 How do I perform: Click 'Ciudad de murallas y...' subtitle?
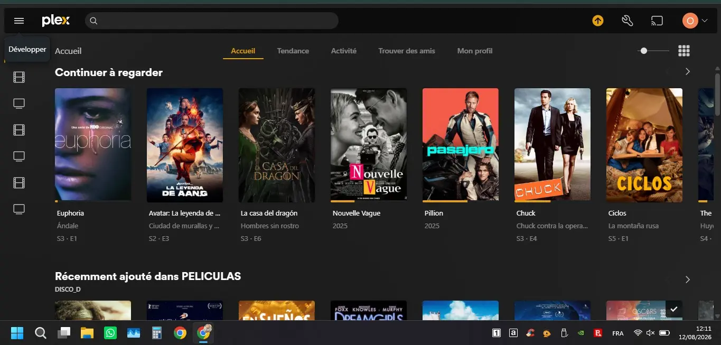[184, 226]
